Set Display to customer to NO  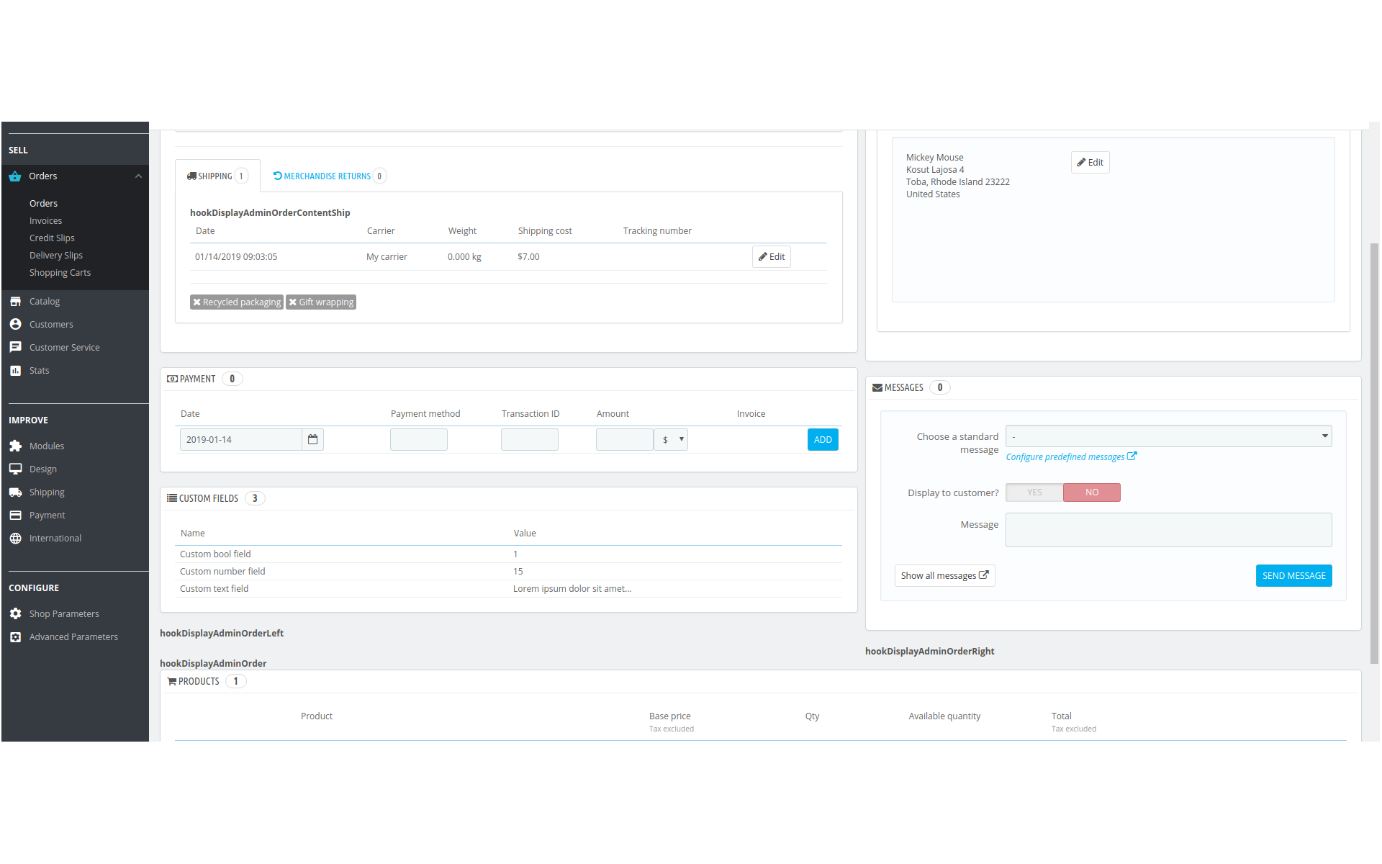(x=1091, y=492)
